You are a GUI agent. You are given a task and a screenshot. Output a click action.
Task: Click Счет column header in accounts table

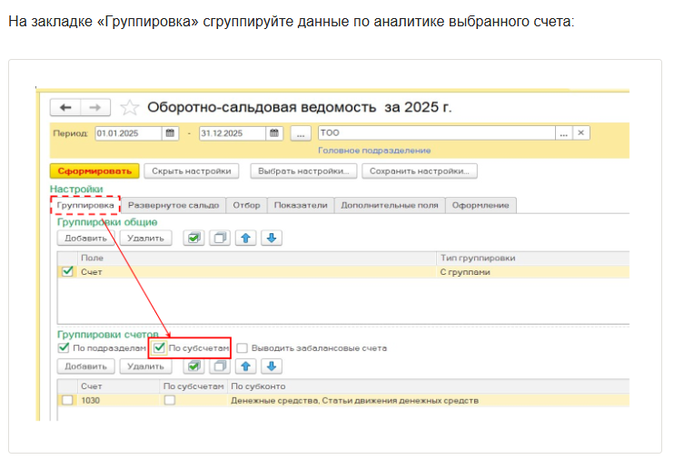pyautogui.click(x=119, y=386)
